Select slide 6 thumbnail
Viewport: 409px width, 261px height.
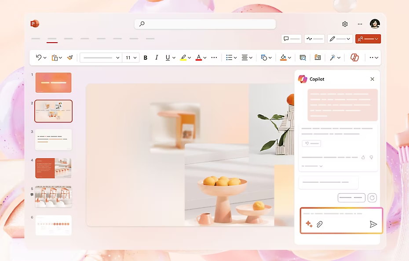[54, 225]
